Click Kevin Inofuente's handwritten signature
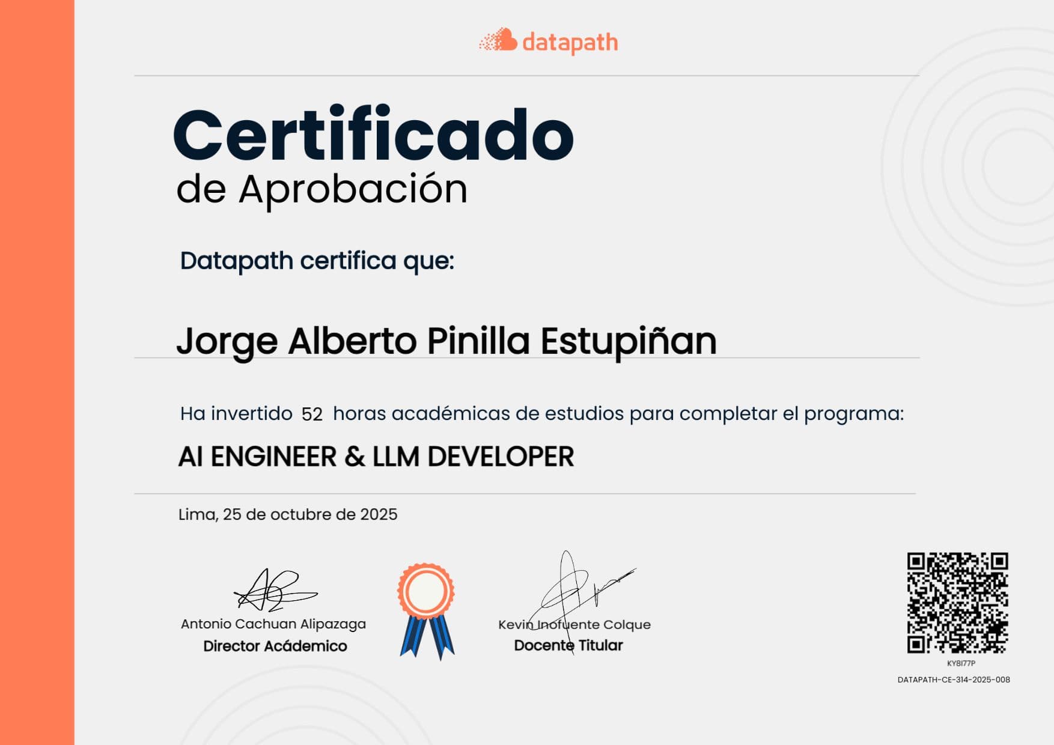The image size is (1054, 745). click(x=577, y=586)
